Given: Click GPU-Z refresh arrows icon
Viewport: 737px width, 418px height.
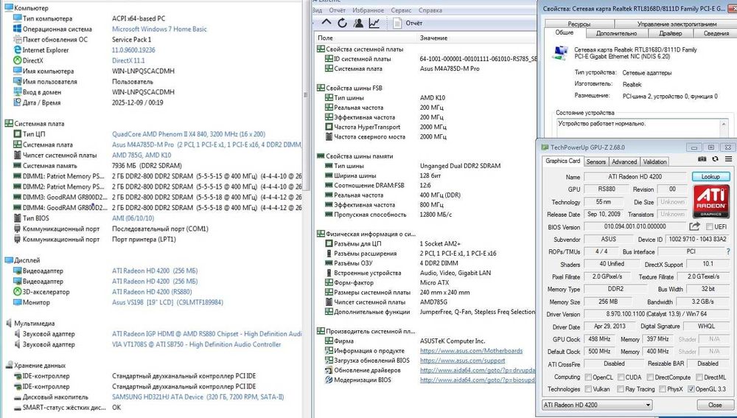Looking at the screenshot, I should [715, 159].
